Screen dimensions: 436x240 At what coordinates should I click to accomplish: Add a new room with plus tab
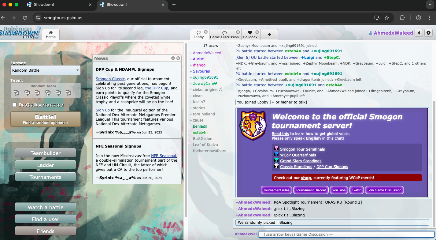[x=269, y=35]
